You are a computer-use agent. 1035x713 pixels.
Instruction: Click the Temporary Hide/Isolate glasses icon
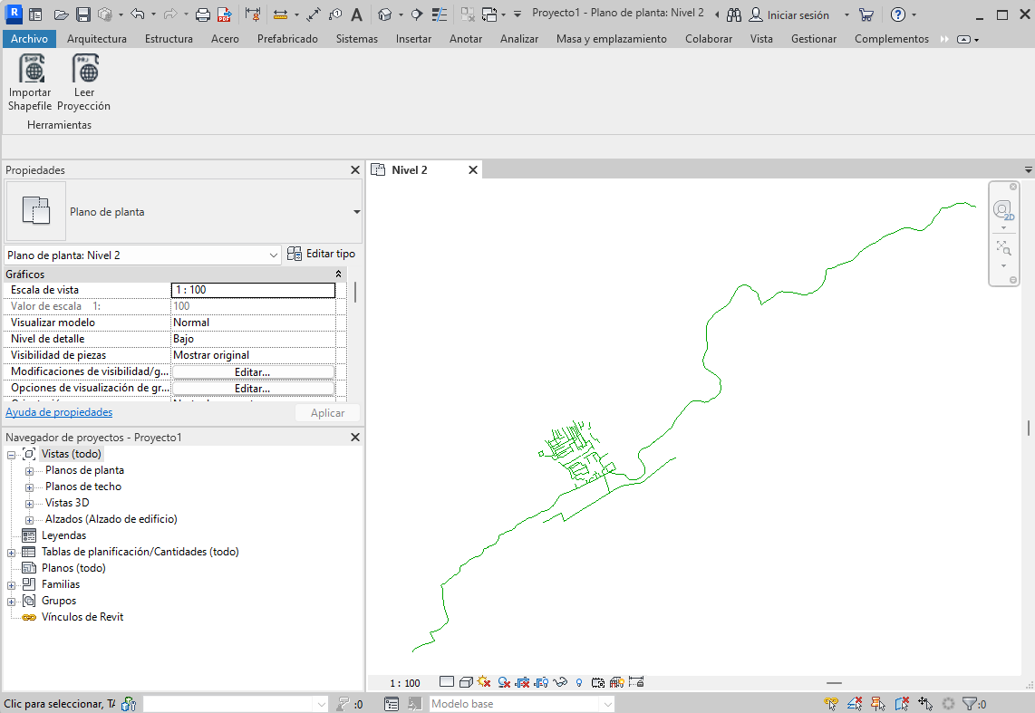[560, 682]
